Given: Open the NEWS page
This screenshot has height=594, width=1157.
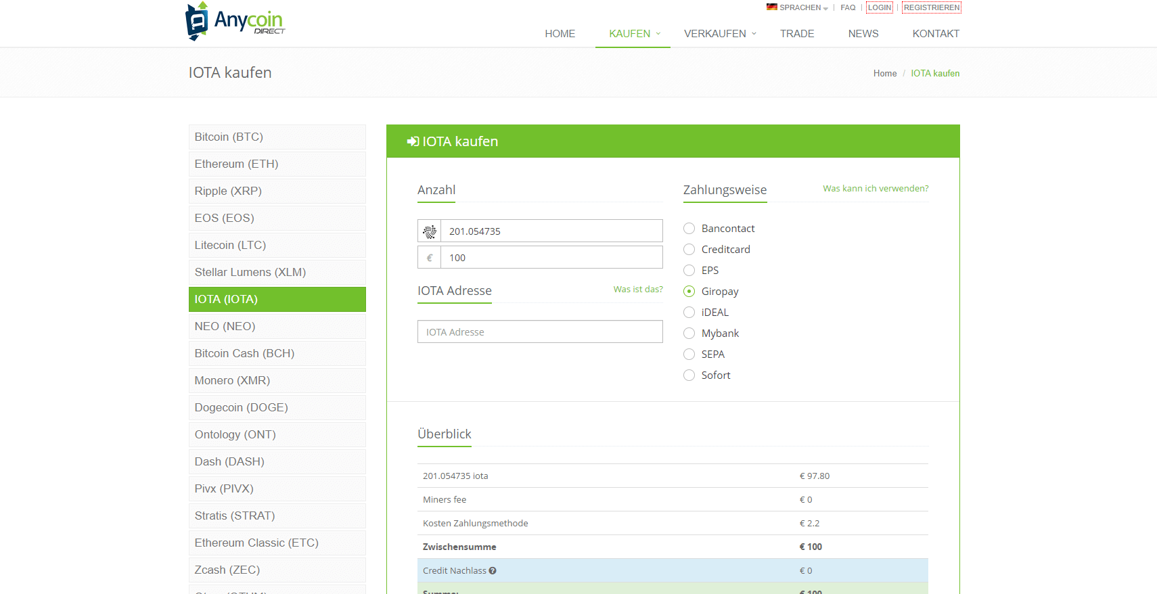Looking at the screenshot, I should [x=863, y=34].
